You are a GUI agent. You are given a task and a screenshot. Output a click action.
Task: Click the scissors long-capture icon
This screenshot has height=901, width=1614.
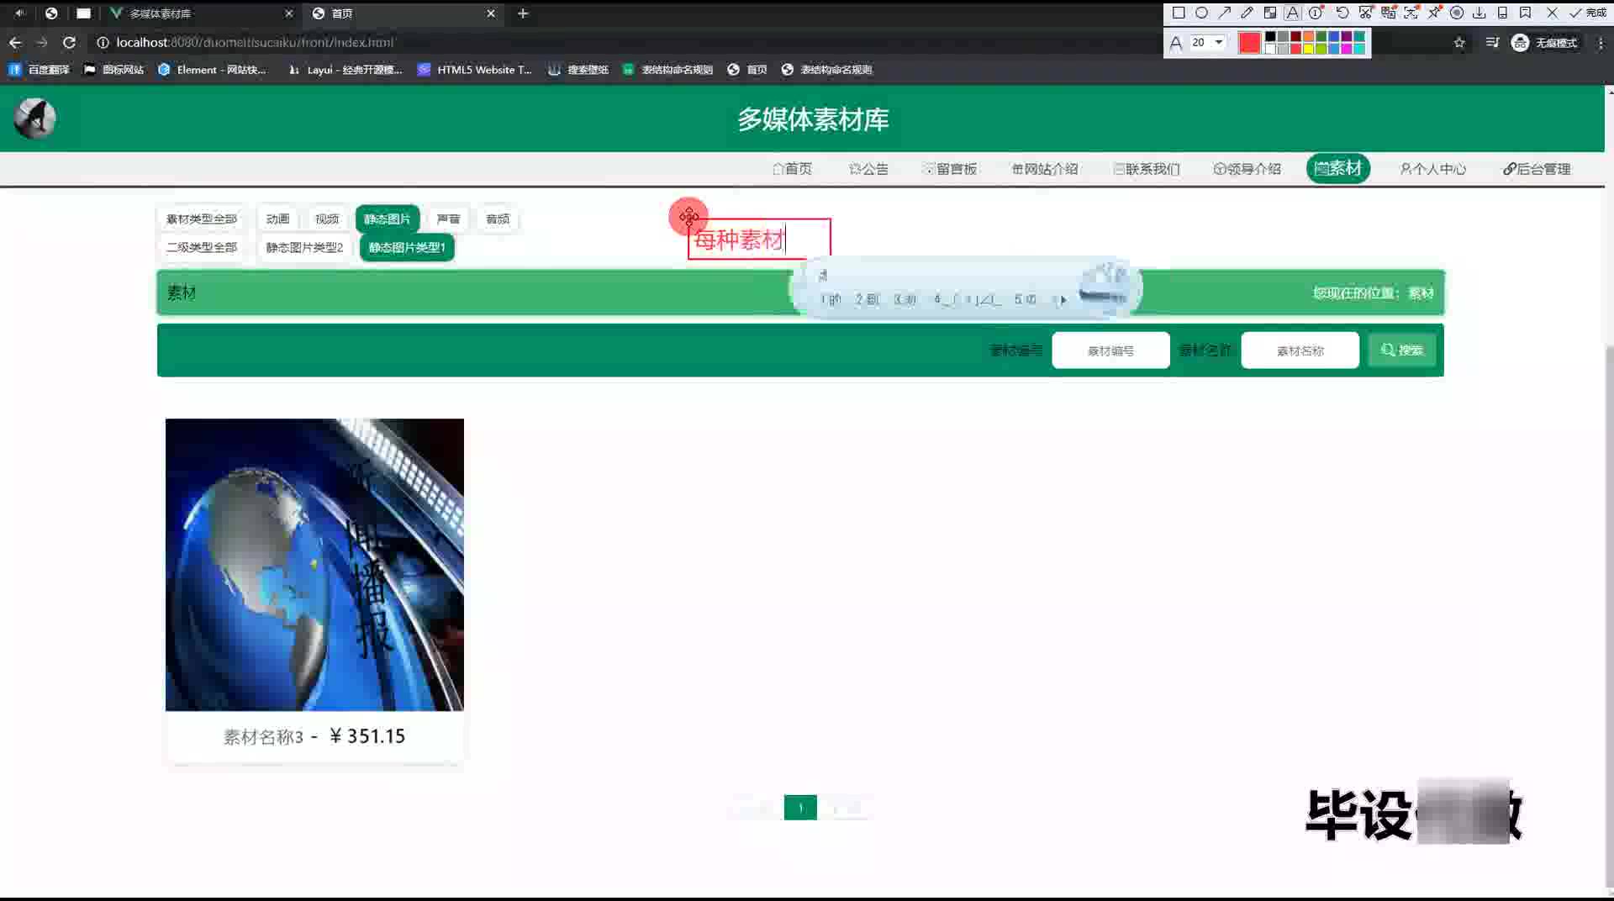coord(1365,13)
